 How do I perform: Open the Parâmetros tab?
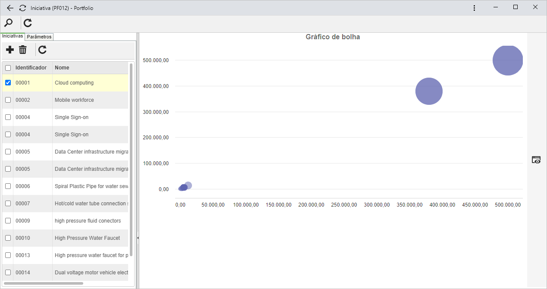point(39,37)
